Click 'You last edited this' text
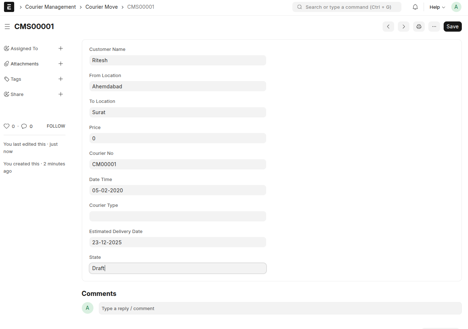Viewport: 468px width, 329px height. point(31,148)
